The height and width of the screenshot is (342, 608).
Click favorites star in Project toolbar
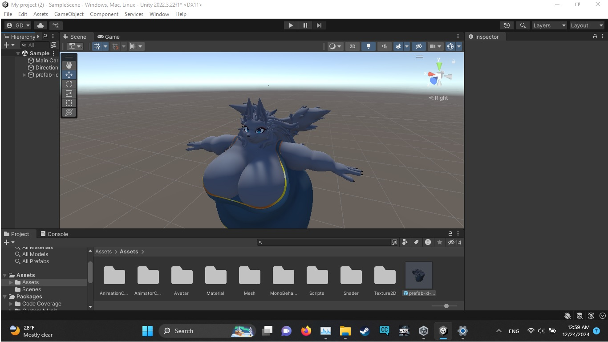[x=440, y=242]
